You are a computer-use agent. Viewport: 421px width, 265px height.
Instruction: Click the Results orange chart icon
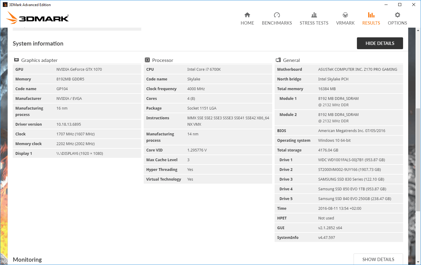(371, 15)
